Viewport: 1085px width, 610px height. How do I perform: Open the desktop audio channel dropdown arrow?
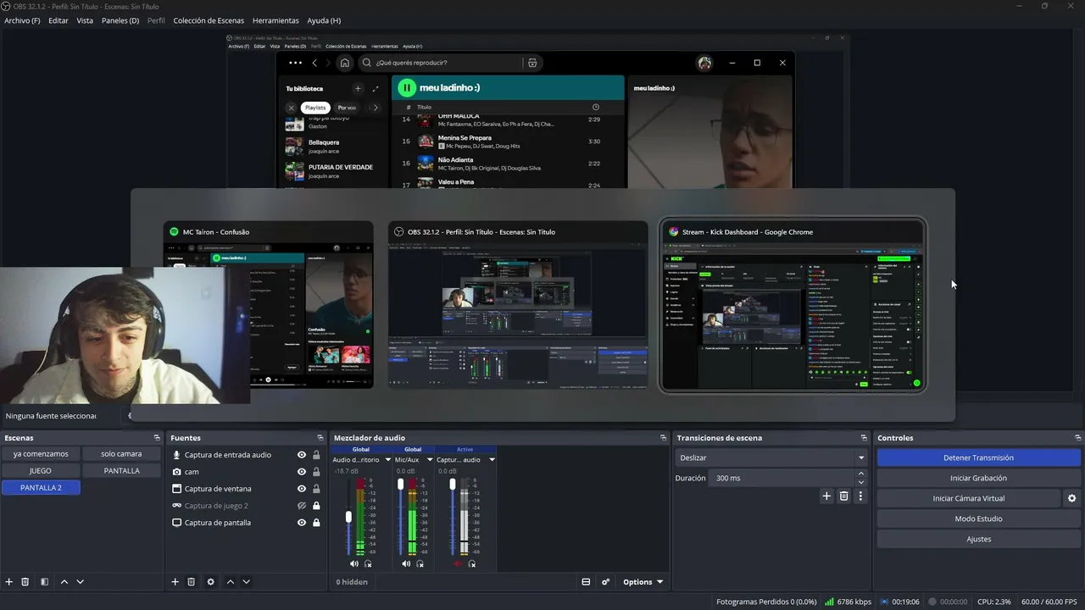(388, 460)
